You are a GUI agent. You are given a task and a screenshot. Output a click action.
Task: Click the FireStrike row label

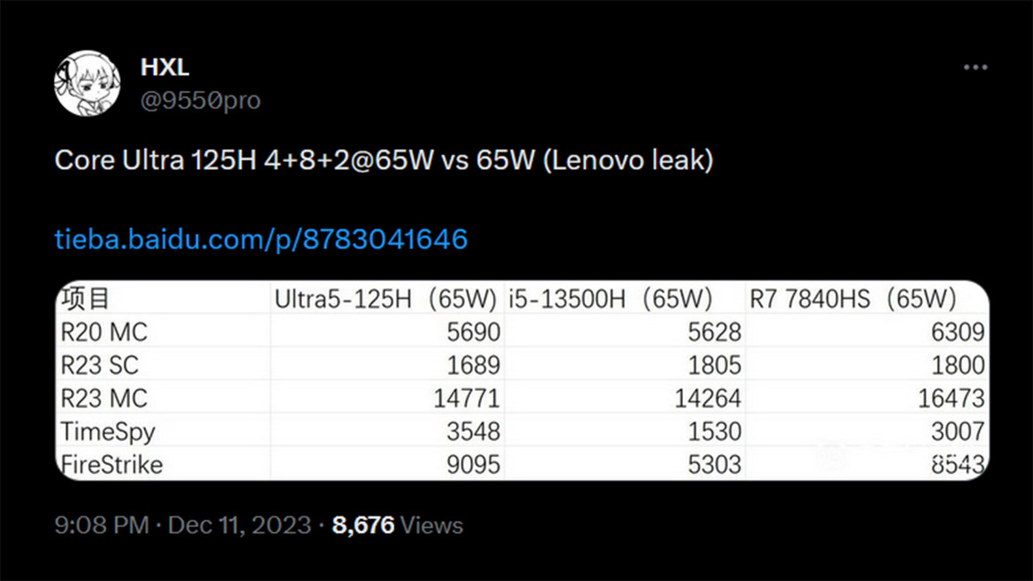[111, 465]
